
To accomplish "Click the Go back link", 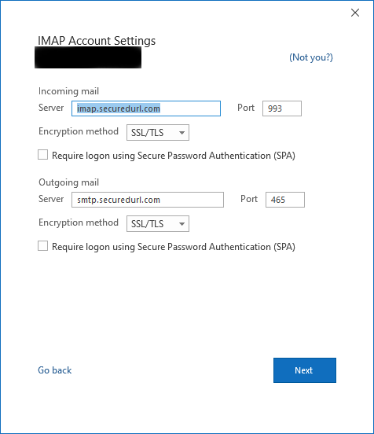I will [55, 370].
